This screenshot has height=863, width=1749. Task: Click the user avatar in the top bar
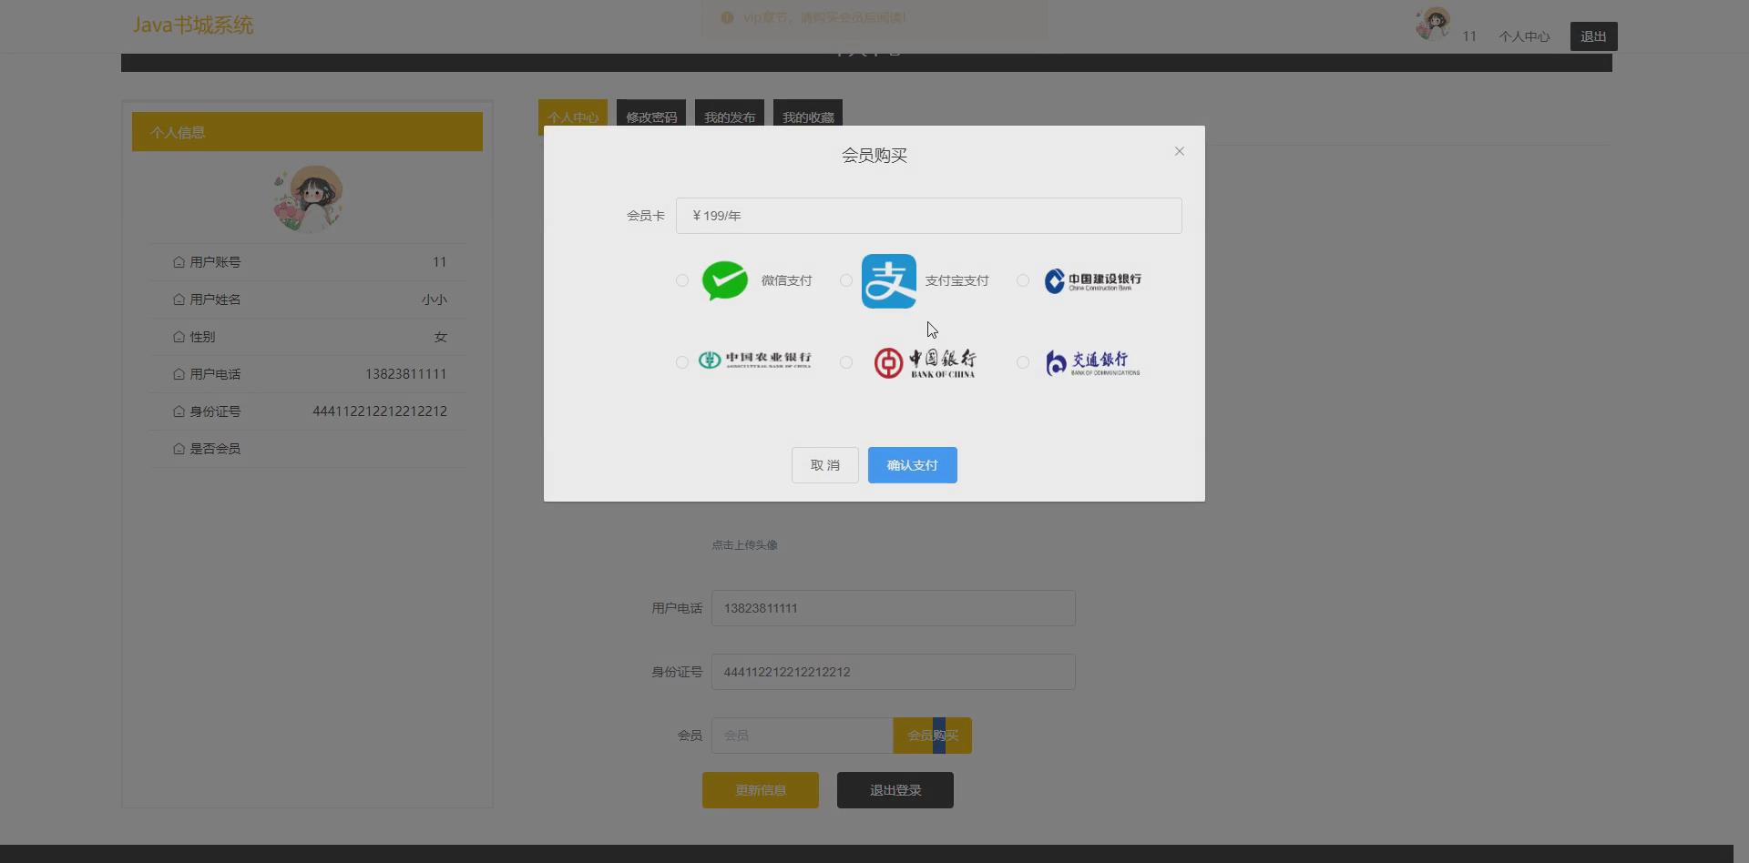point(1431,24)
